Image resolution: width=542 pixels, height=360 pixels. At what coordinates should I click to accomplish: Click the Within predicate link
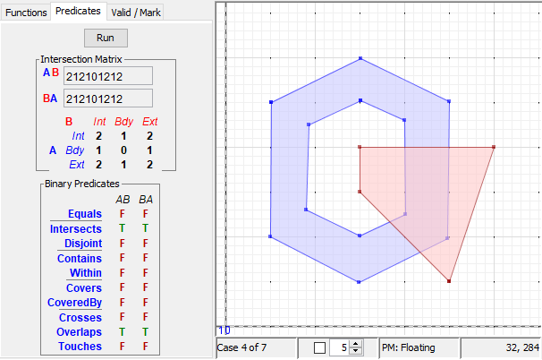pyautogui.click(x=86, y=273)
